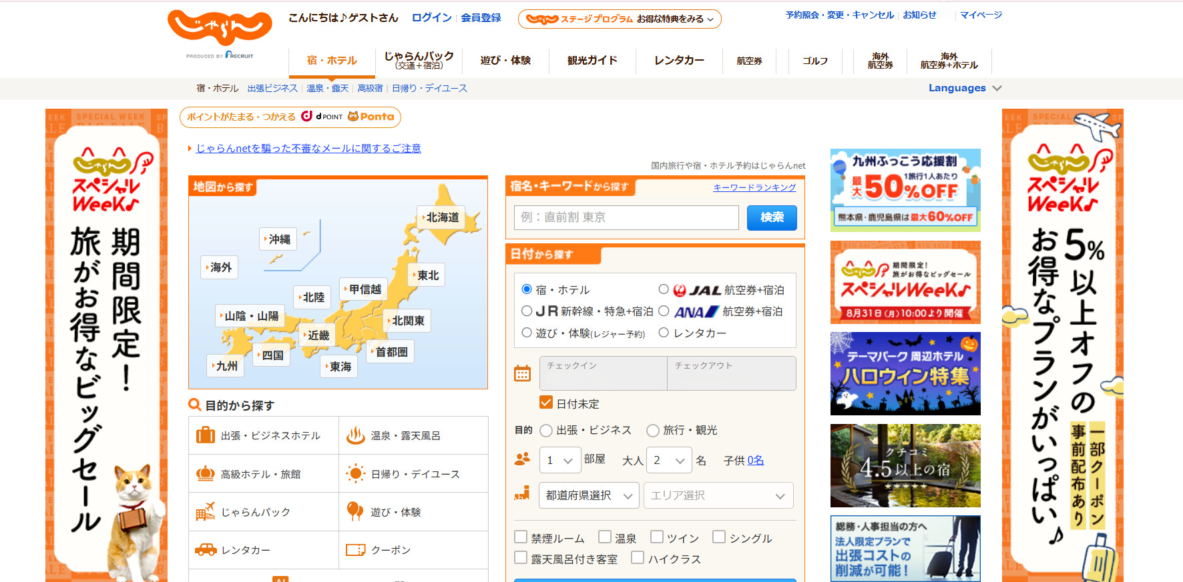1183x582 pixels.
Task: Open the エリア選択 dropdown
Action: (x=718, y=495)
